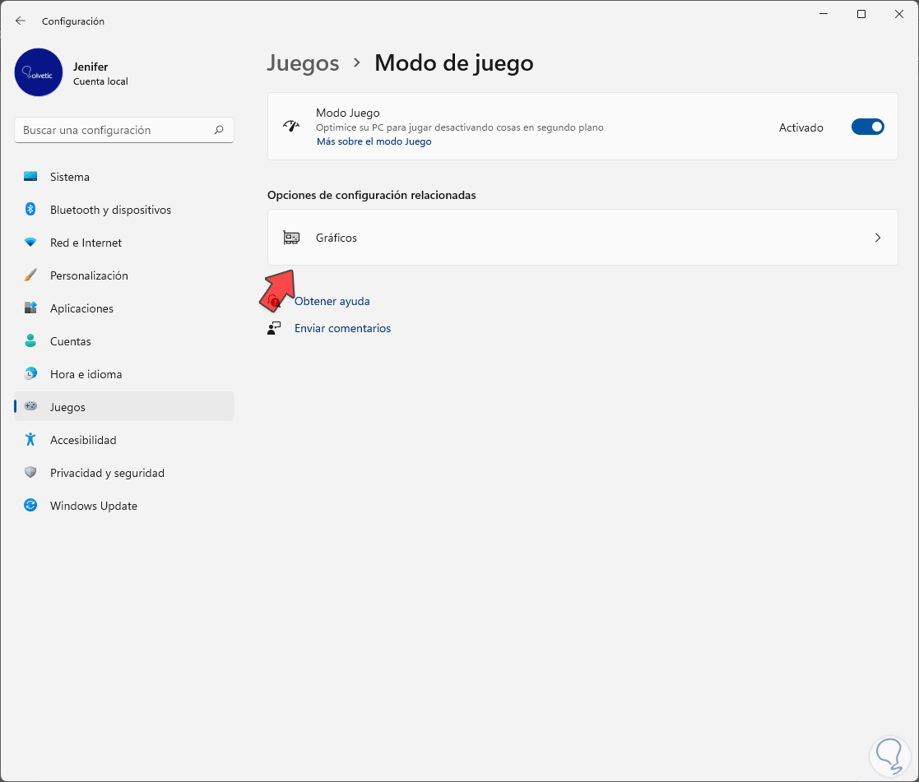Turn off the Modo Juego toggle
The height and width of the screenshot is (782, 919).
point(867,127)
